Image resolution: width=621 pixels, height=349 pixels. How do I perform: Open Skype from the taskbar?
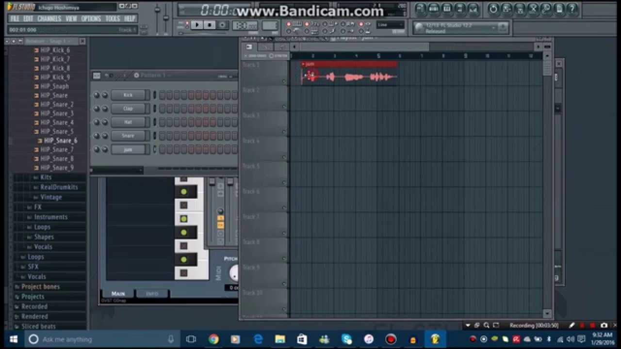point(346,339)
